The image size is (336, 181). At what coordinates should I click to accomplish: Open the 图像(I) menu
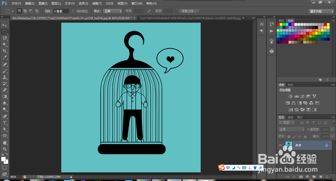pyautogui.click(x=43, y=3)
